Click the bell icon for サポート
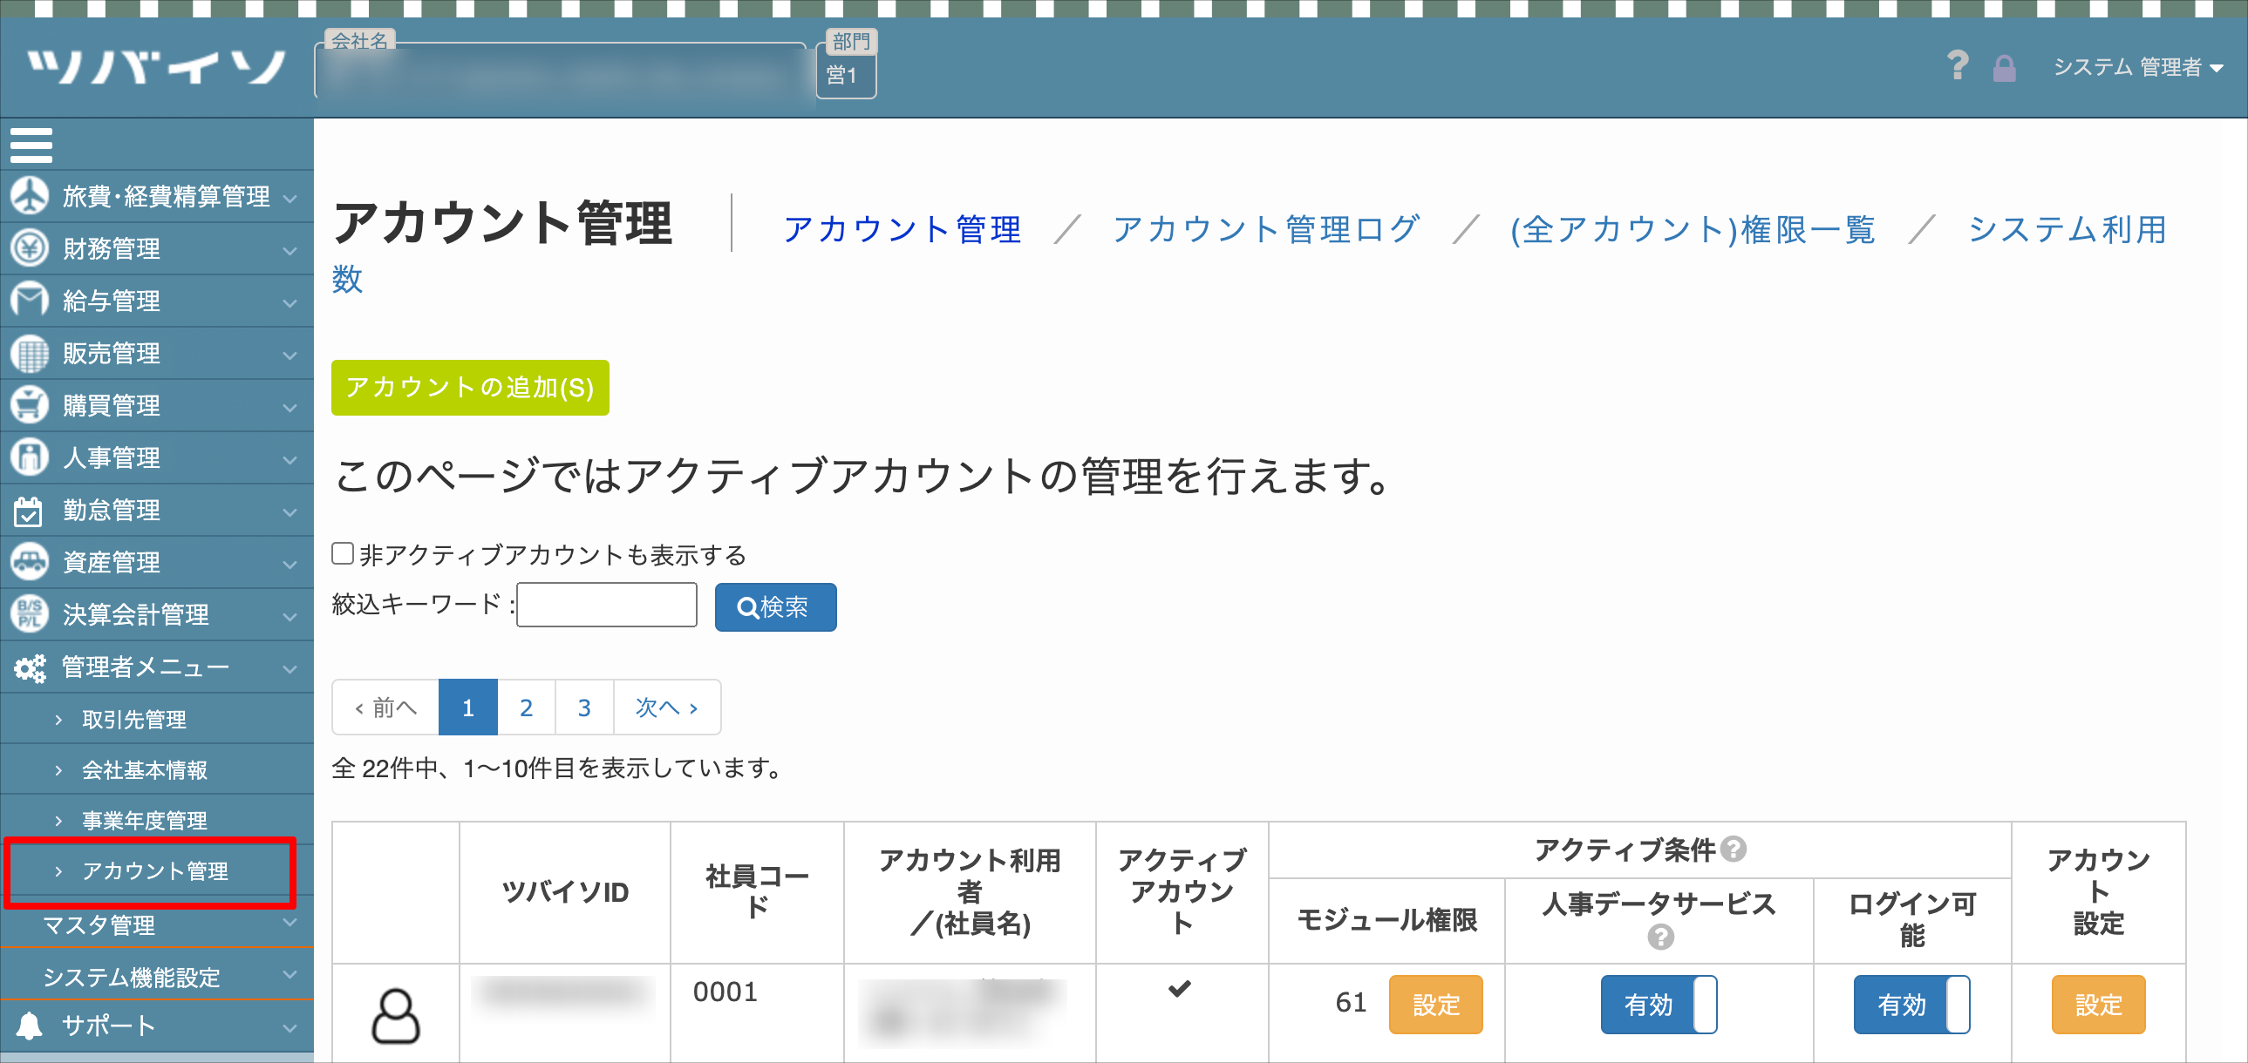Image resolution: width=2248 pixels, height=1063 pixels. coord(30,1026)
